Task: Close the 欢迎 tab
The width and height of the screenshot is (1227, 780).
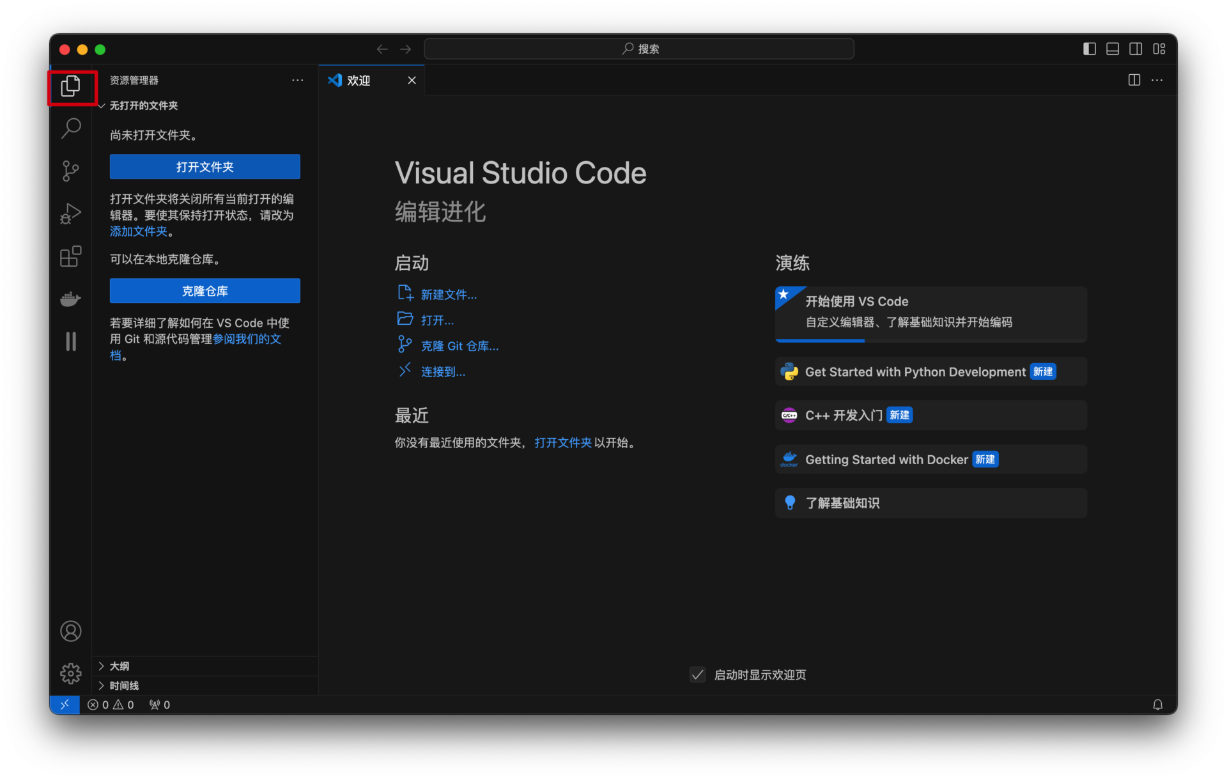Action: [412, 80]
